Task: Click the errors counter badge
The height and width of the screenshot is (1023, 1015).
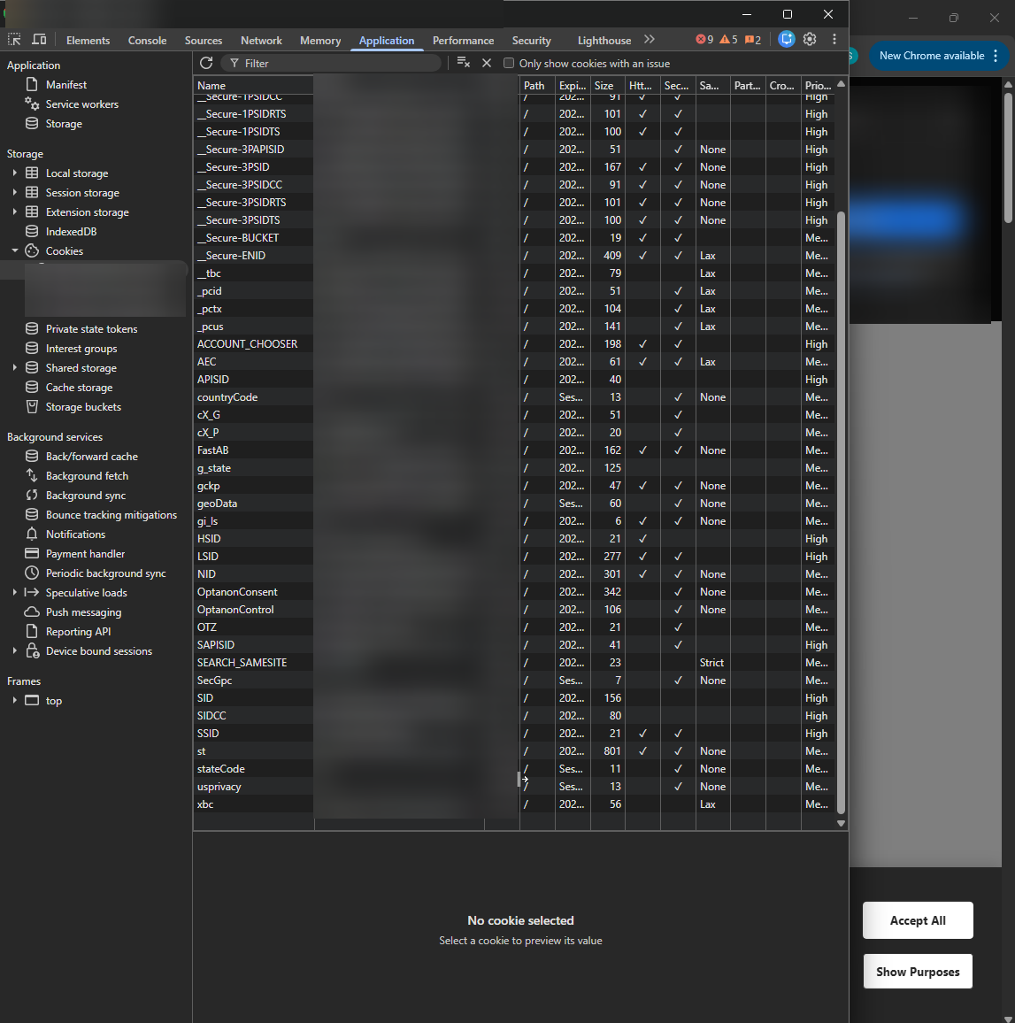Action: point(705,39)
